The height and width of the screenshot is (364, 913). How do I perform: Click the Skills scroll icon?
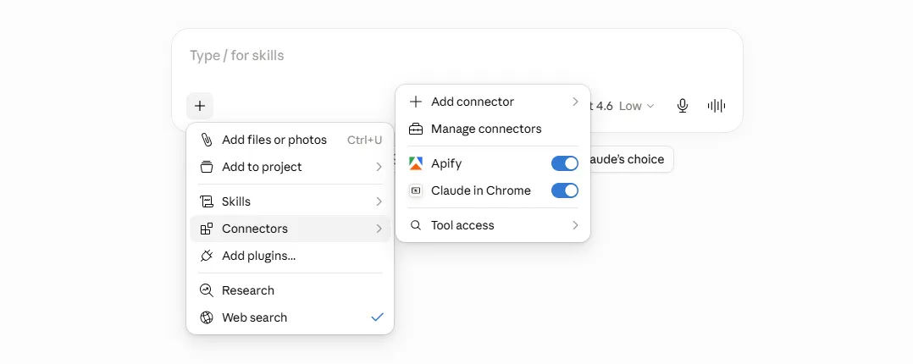[x=207, y=201]
